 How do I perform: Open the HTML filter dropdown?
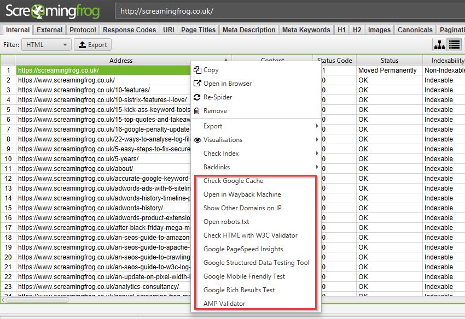click(x=47, y=45)
